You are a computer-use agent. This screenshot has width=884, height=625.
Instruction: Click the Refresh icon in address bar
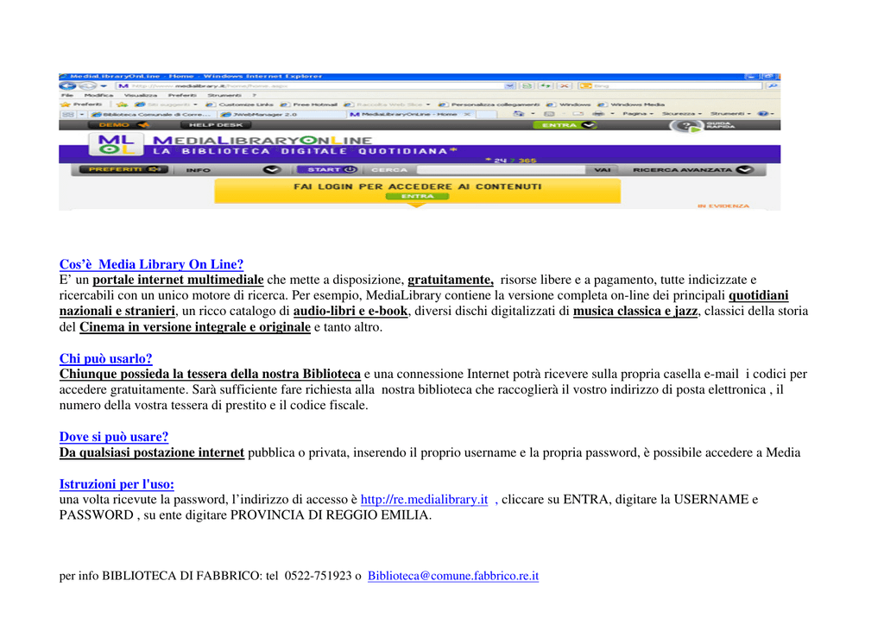pos(546,85)
